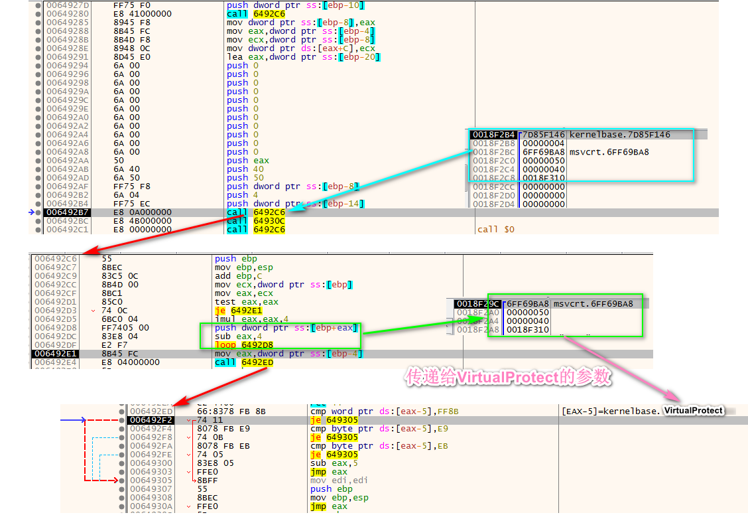
Task: Select stack value 0018F310 at 0018F2A8
Action: click(x=528, y=330)
